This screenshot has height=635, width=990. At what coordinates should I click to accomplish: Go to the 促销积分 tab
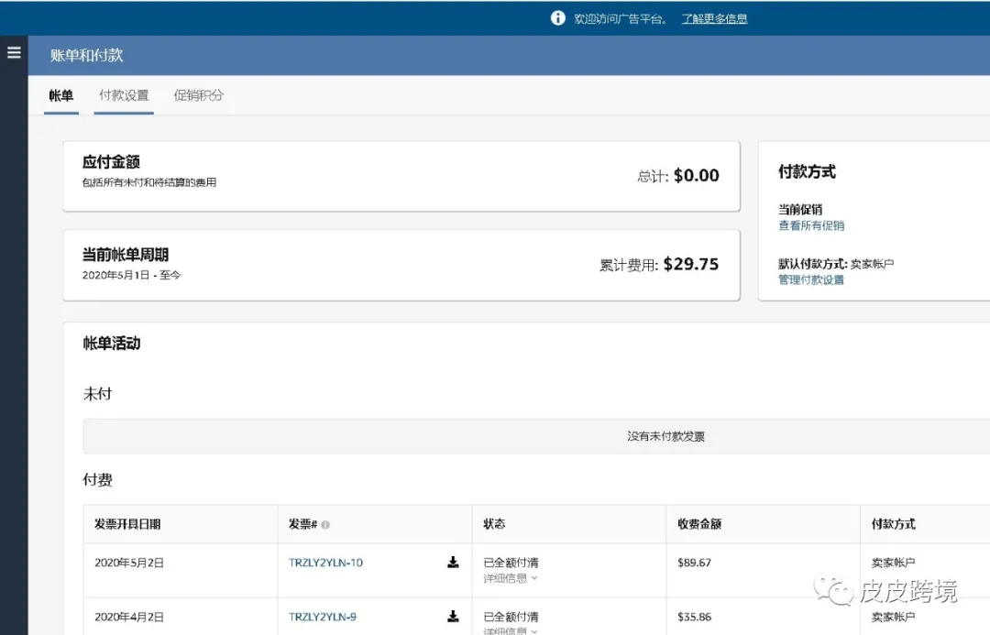click(x=199, y=95)
